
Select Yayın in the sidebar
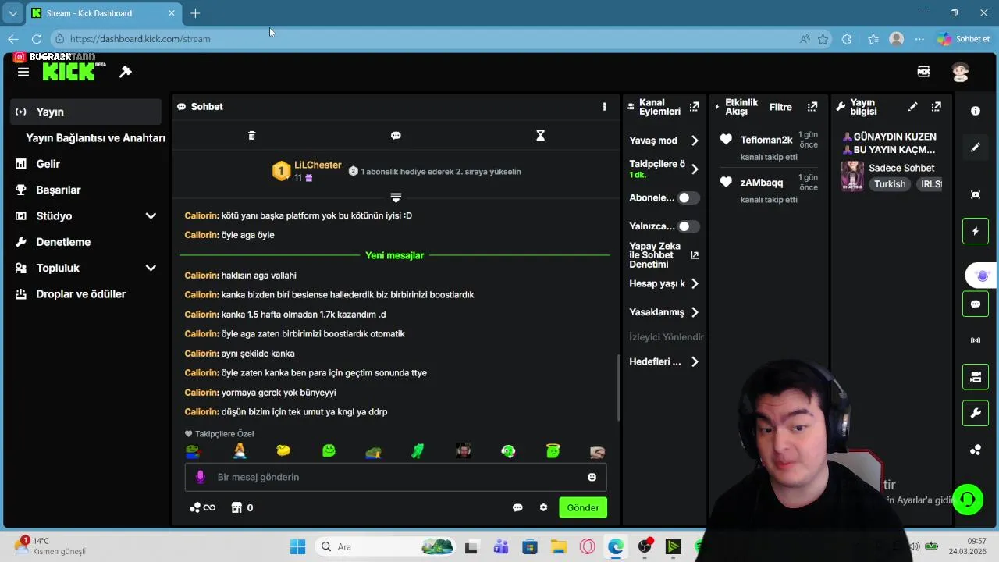click(x=86, y=112)
